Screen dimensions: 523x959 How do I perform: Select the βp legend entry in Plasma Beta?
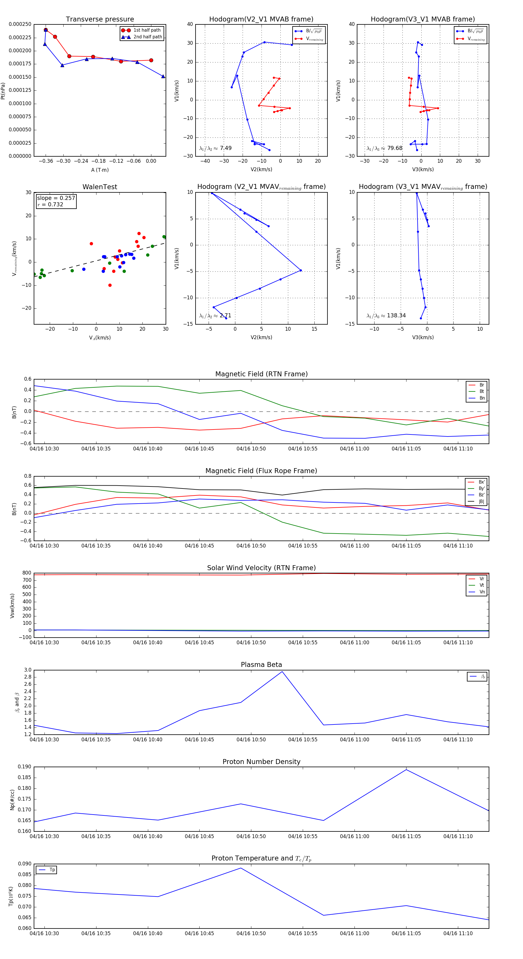pyautogui.click(x=477, y=677)
